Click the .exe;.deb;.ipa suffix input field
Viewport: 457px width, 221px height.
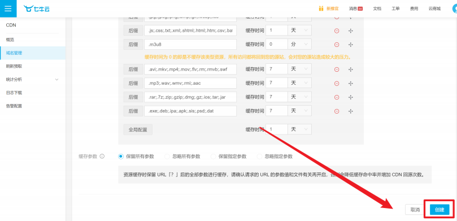tap(190, 111)
